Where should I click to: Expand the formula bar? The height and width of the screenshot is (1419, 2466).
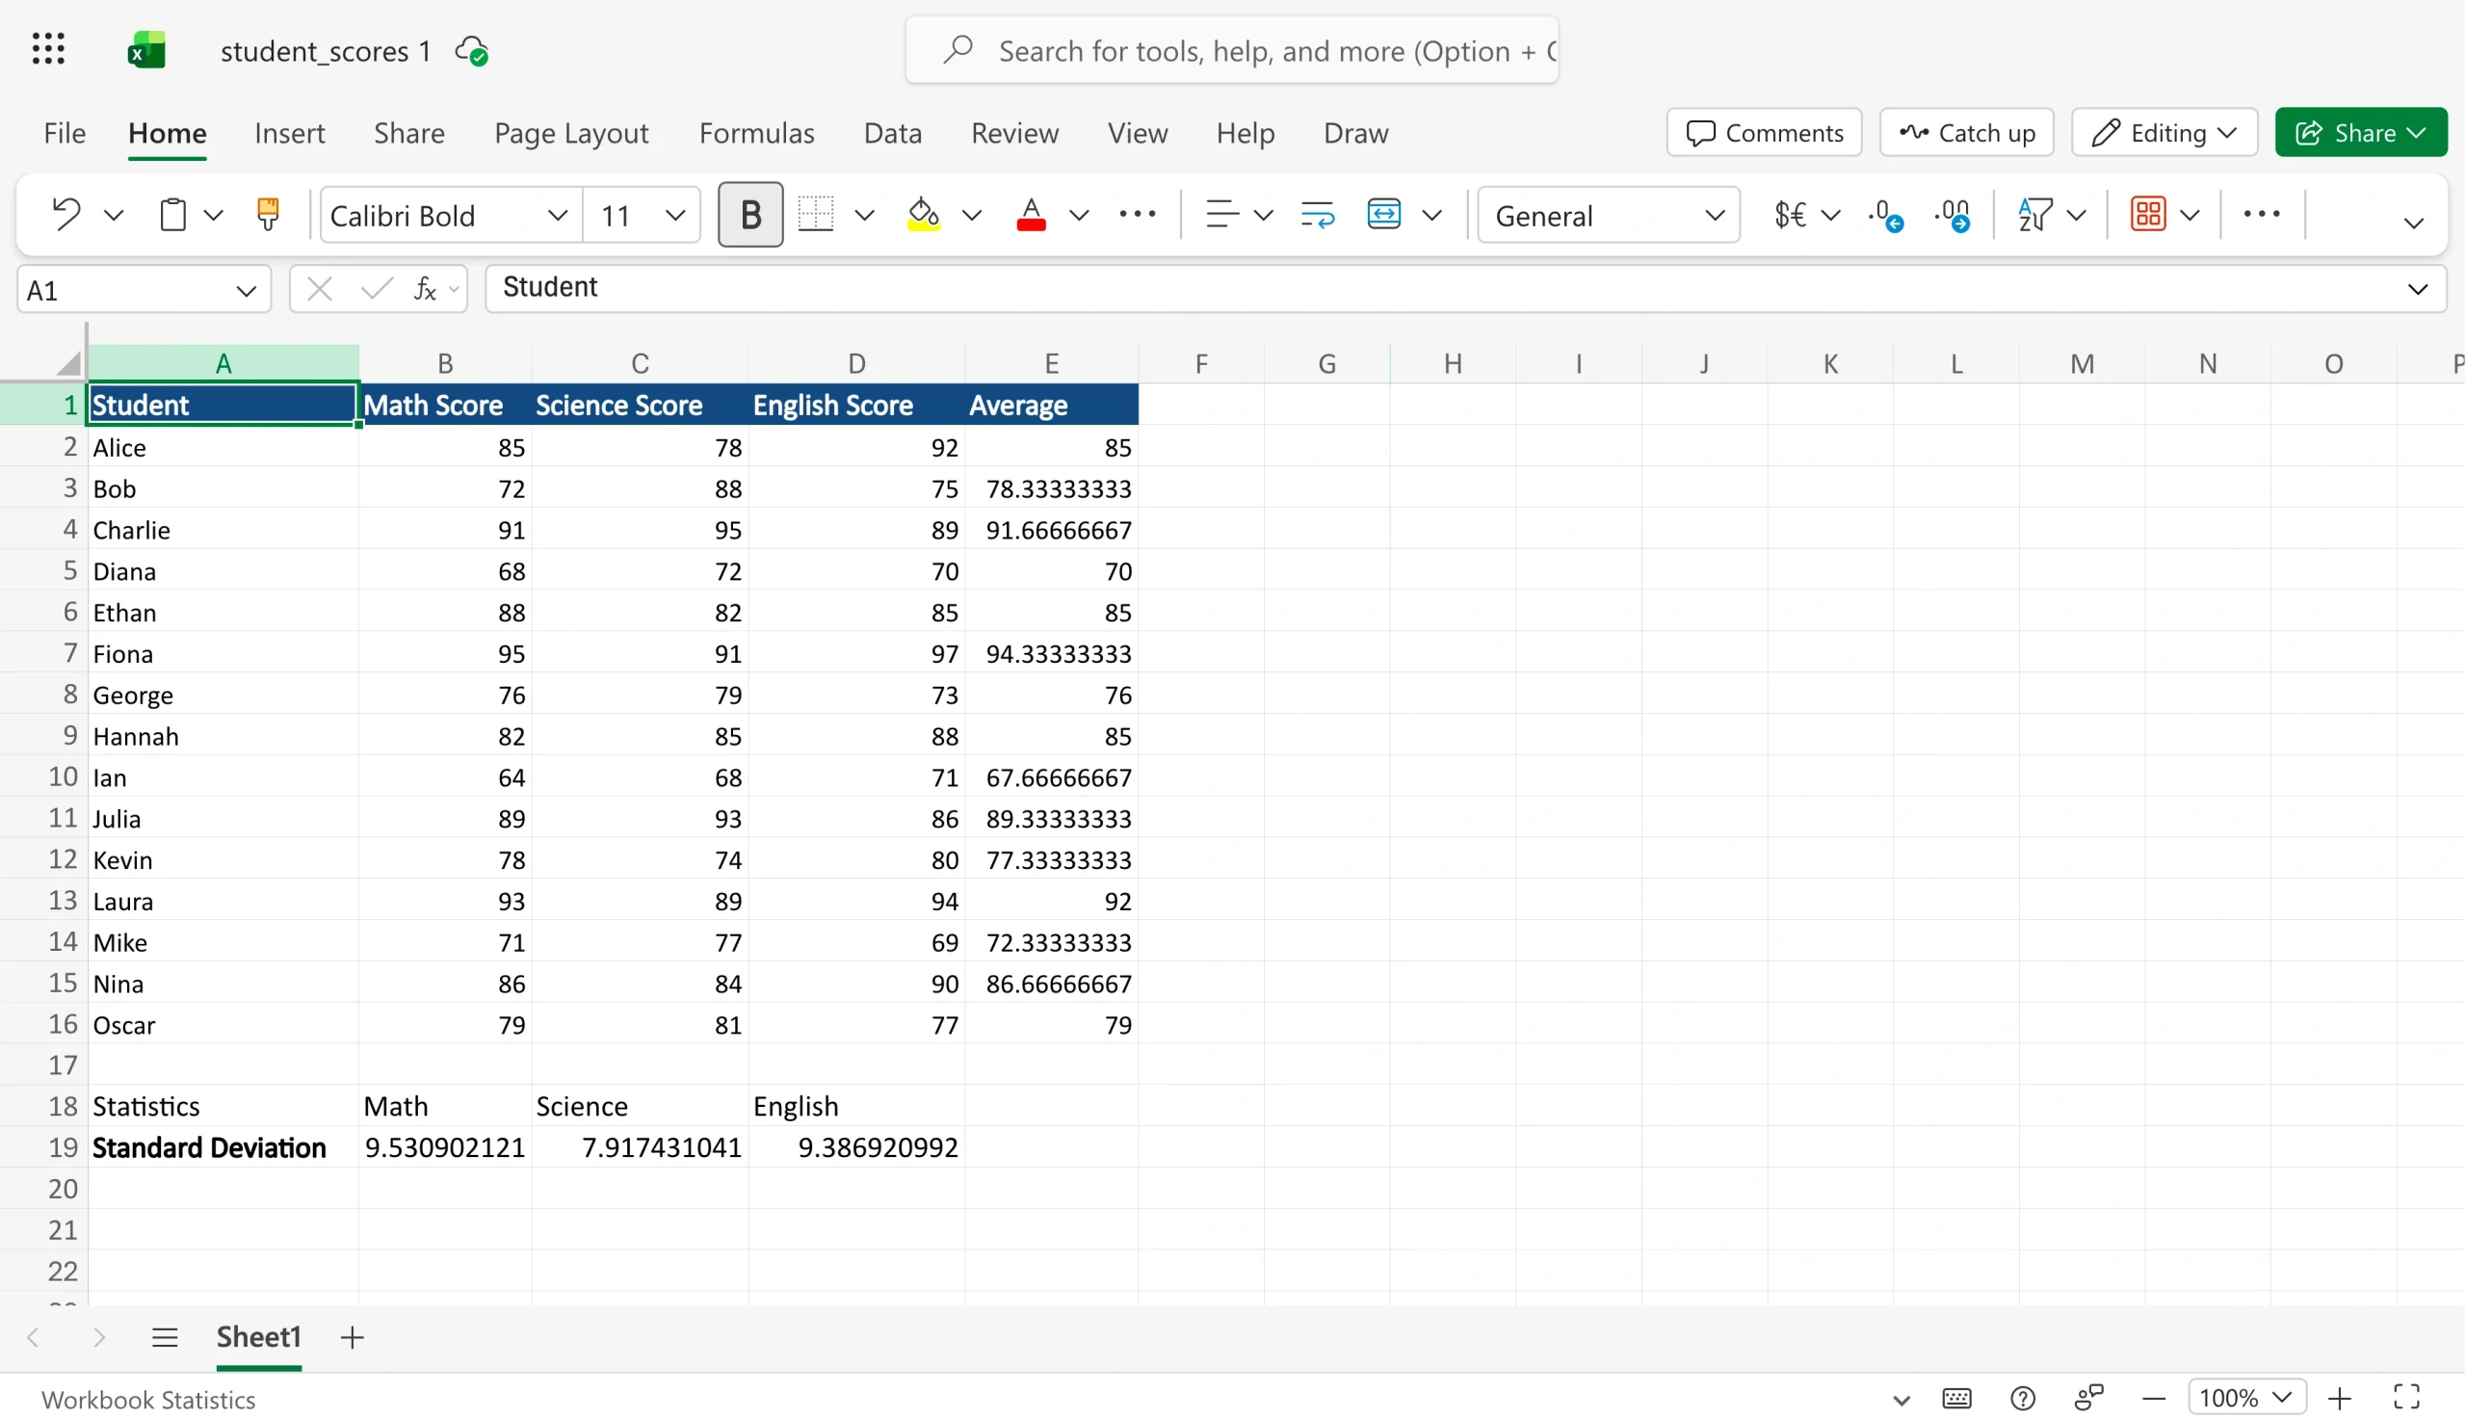(2417, 289)
